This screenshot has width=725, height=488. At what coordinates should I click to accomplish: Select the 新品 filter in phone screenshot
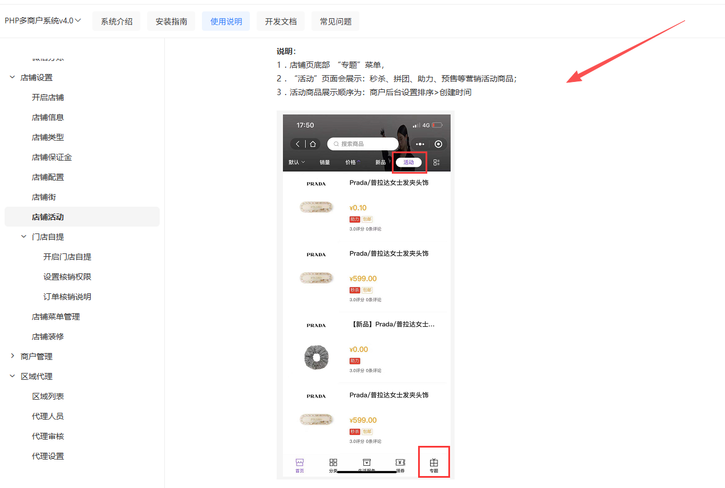[x=380, y=162]
